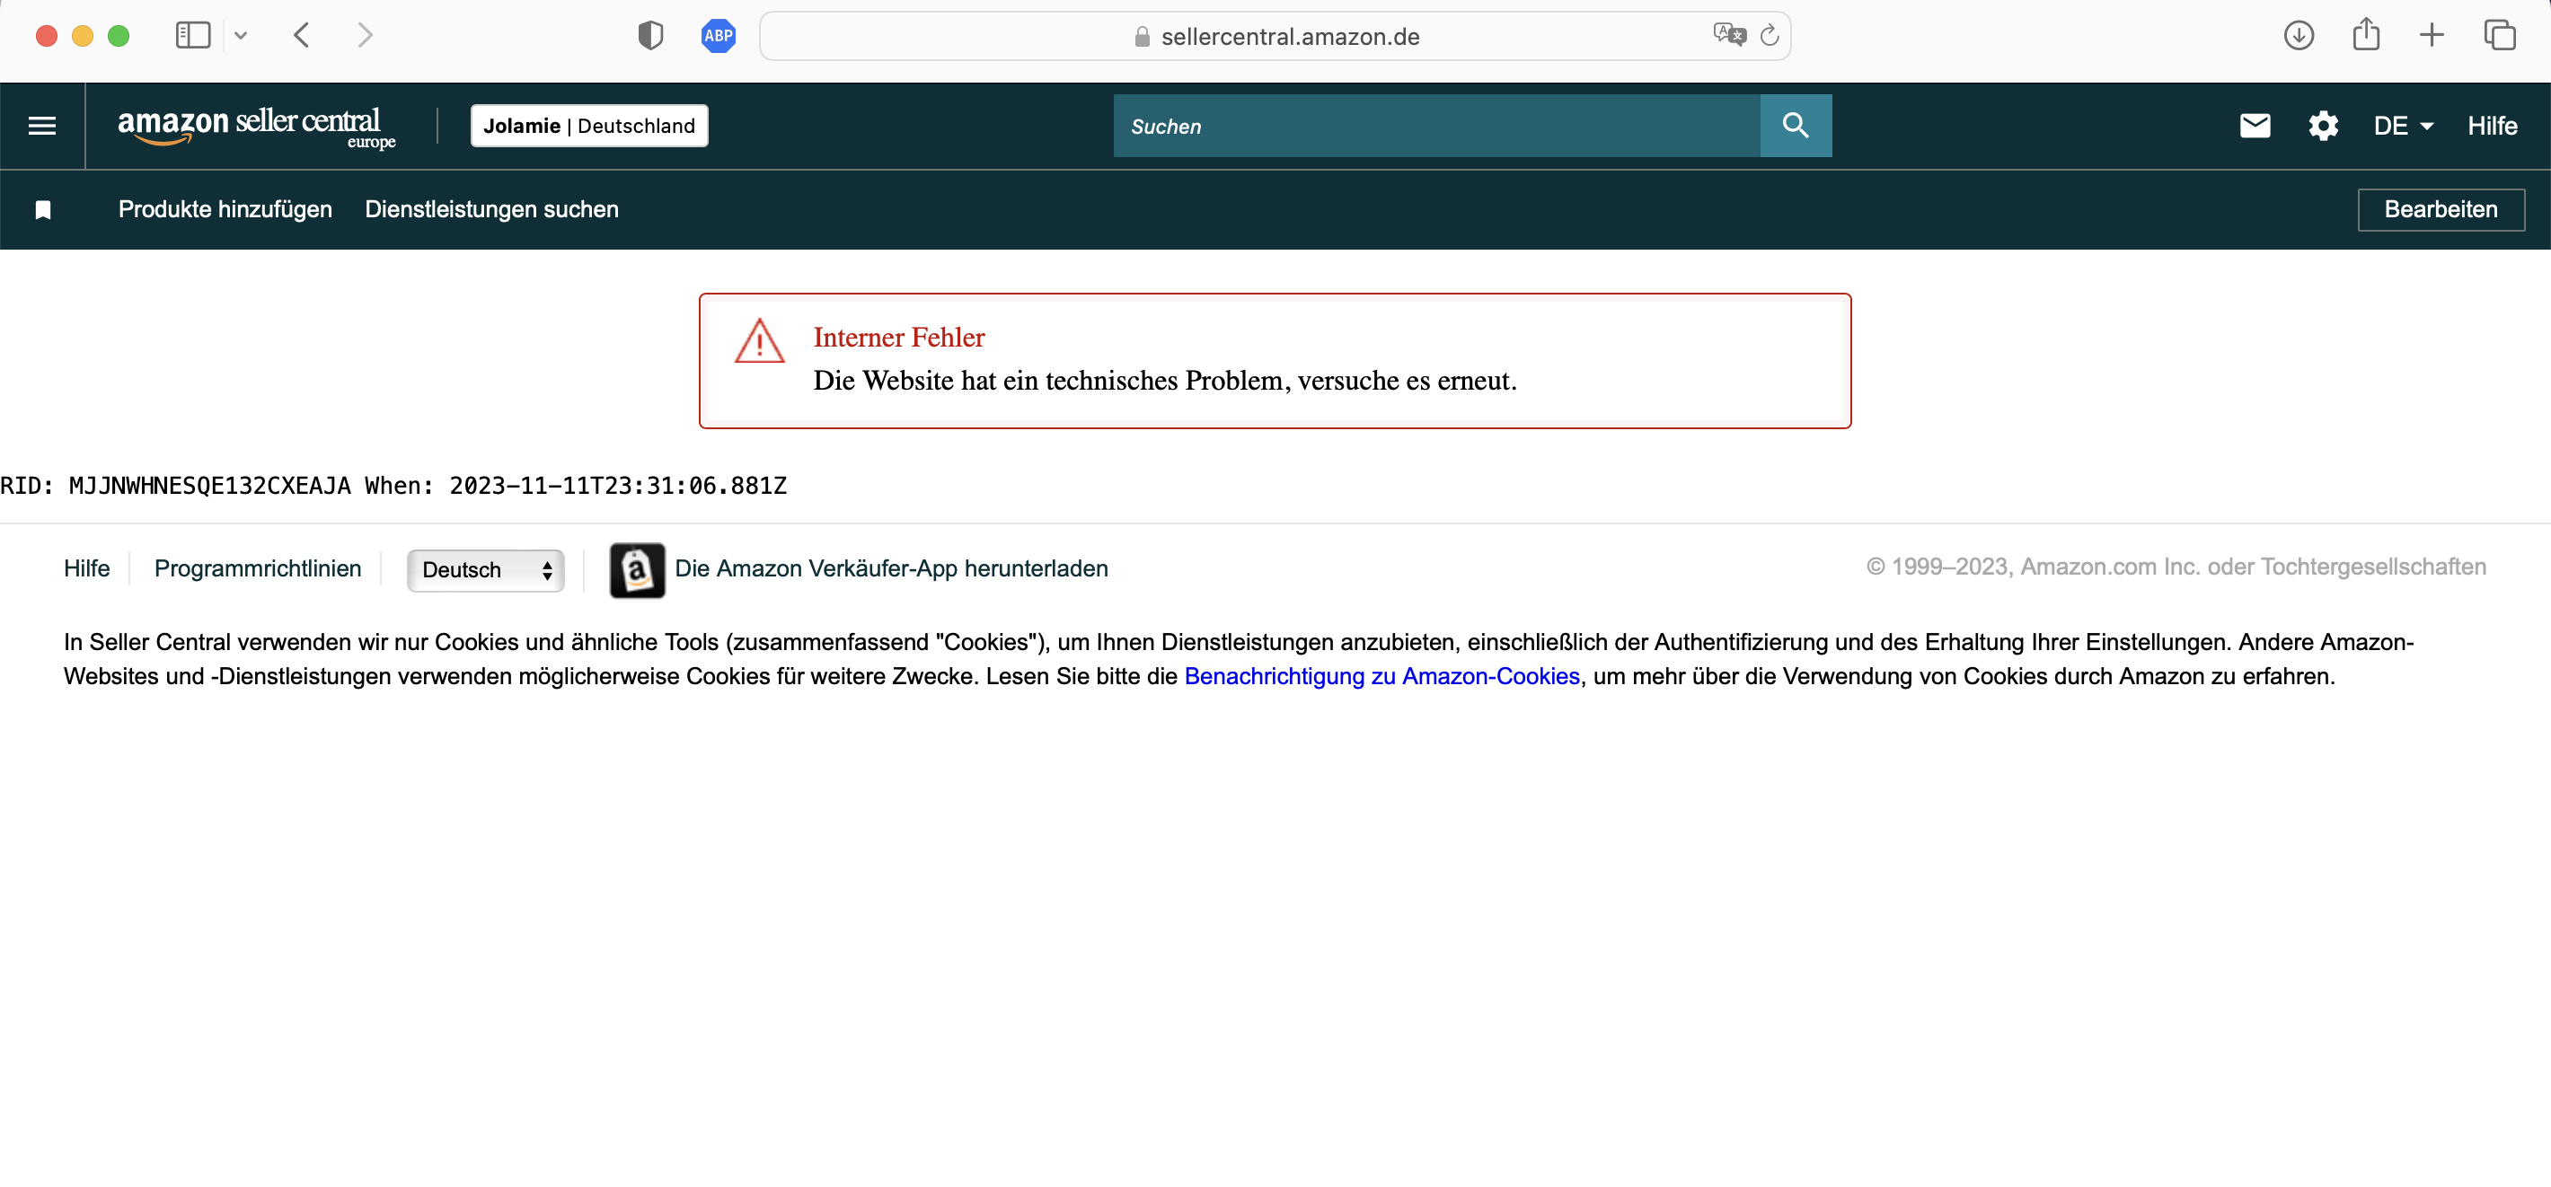2551x1187 pixels.
Task: Go forward with the browser forward arrow
Action: pos(366,36)
